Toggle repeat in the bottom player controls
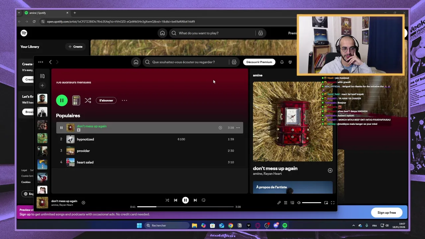 tap(204, 200)
